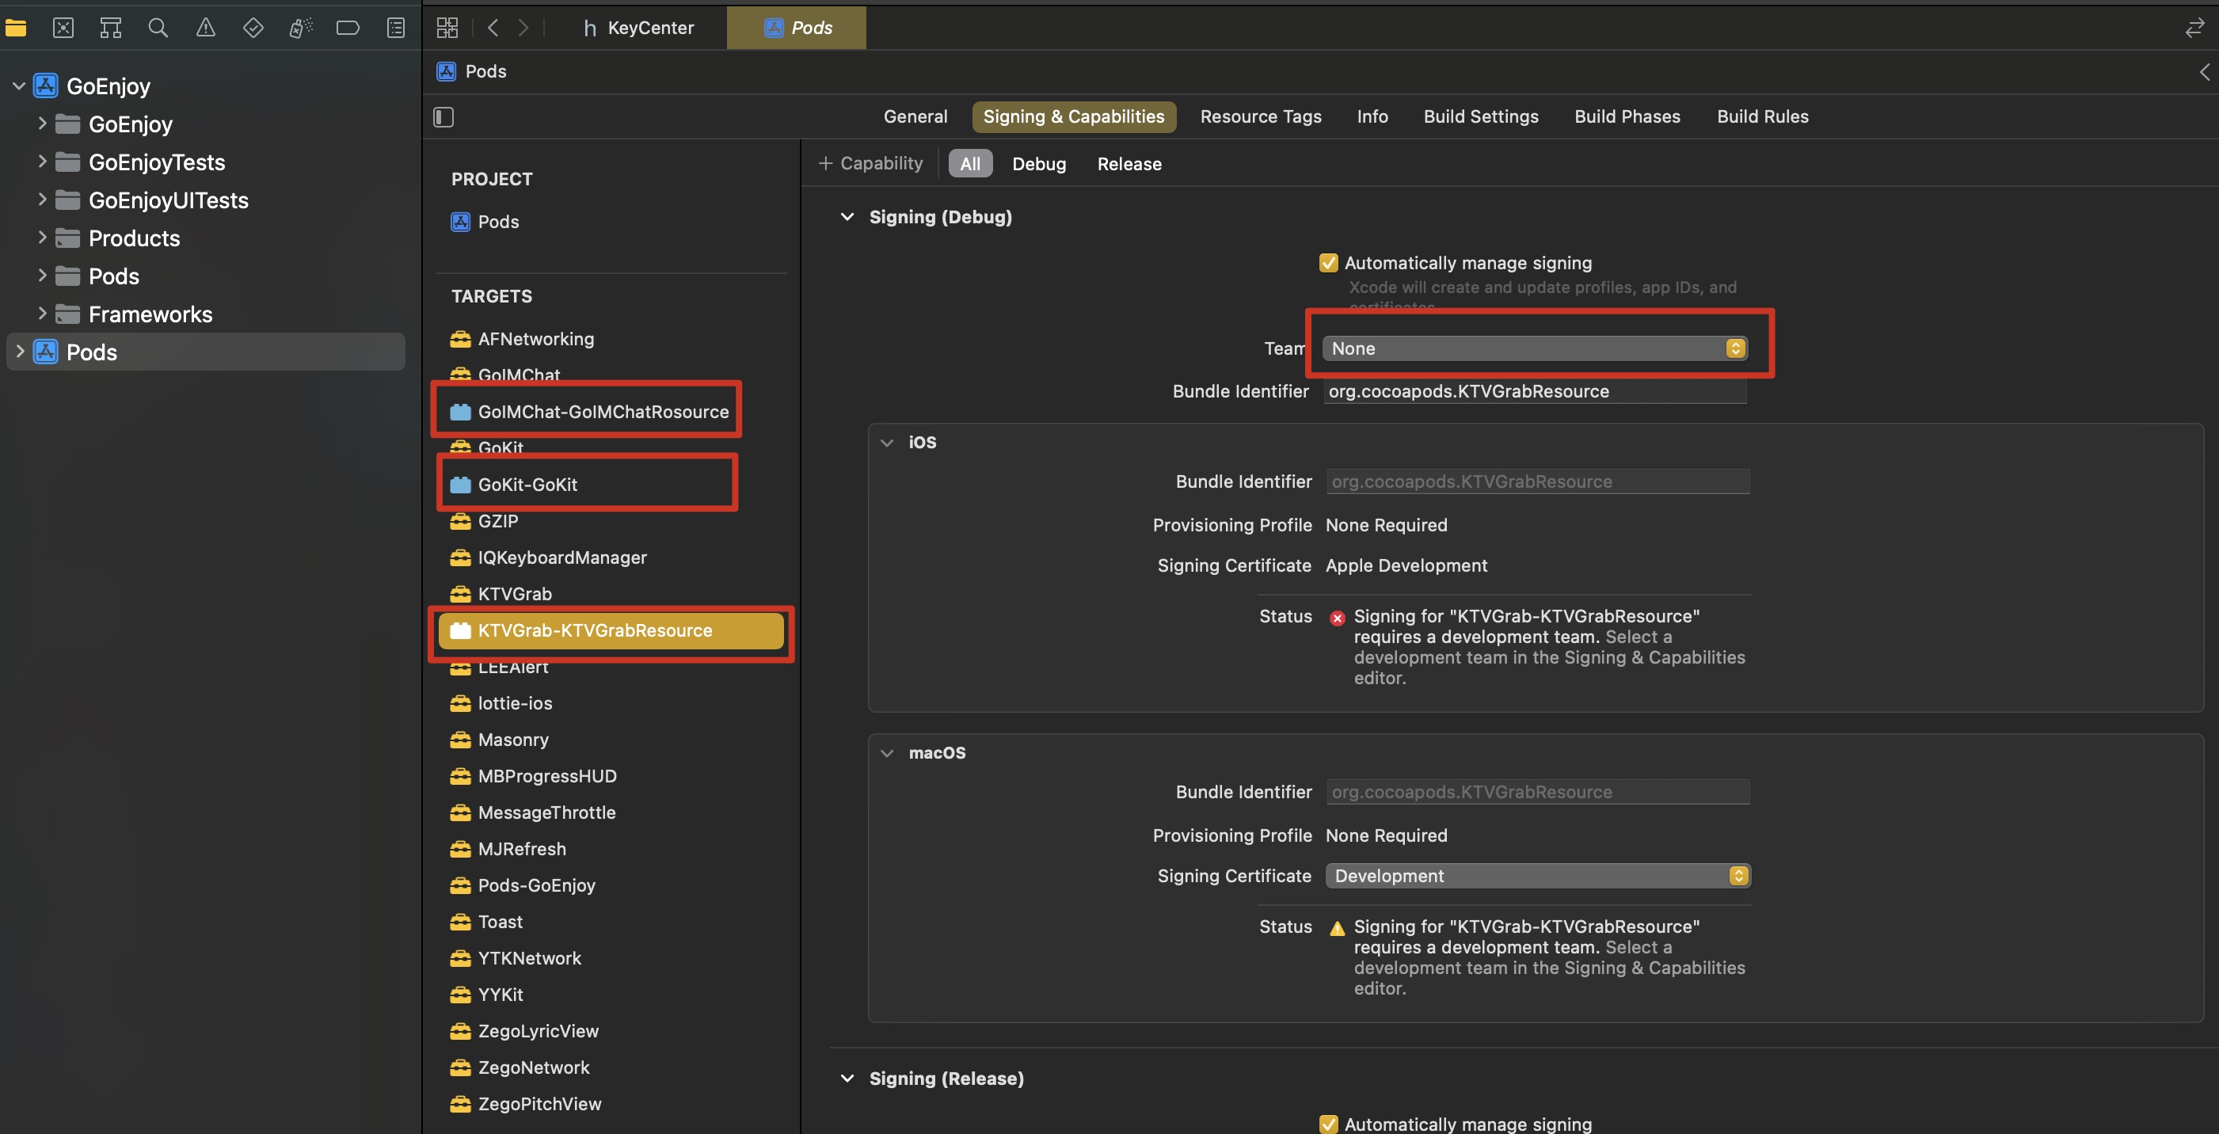Open the Report navigator icon
Image resolution: width=2219 pixels, height=1134 pixels.
coord(395,28)
